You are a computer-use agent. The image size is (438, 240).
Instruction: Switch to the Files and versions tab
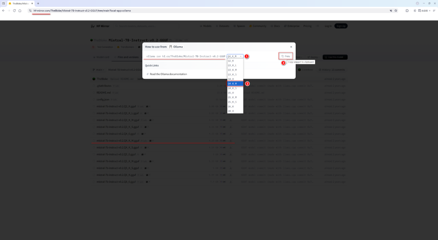pos(127,57)
